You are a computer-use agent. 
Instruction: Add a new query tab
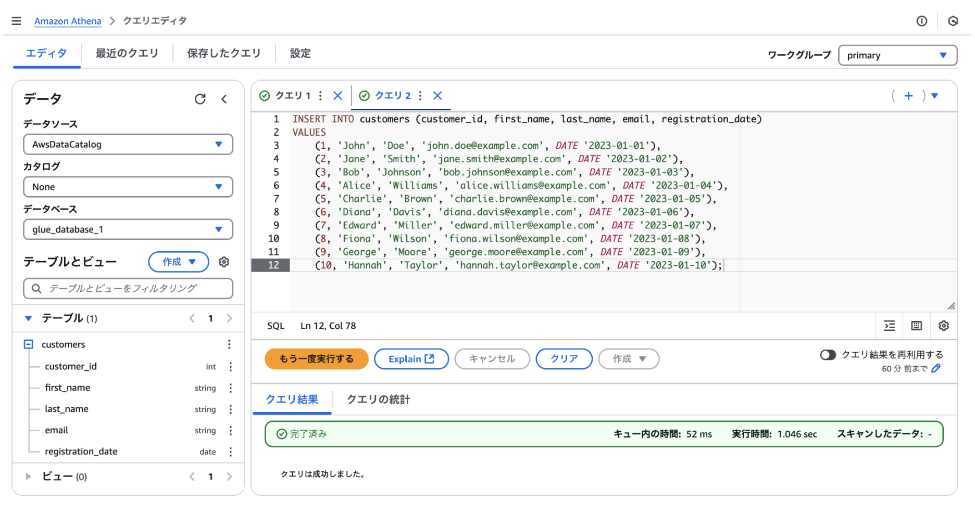click(908, 95)
